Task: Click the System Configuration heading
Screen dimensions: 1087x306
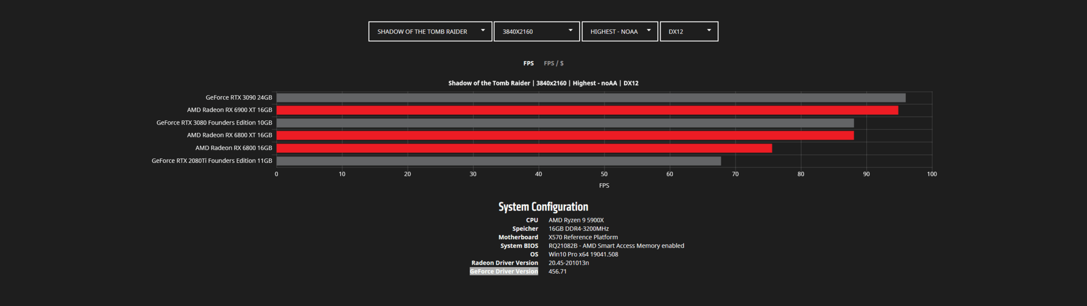Action: coord(543,207)
